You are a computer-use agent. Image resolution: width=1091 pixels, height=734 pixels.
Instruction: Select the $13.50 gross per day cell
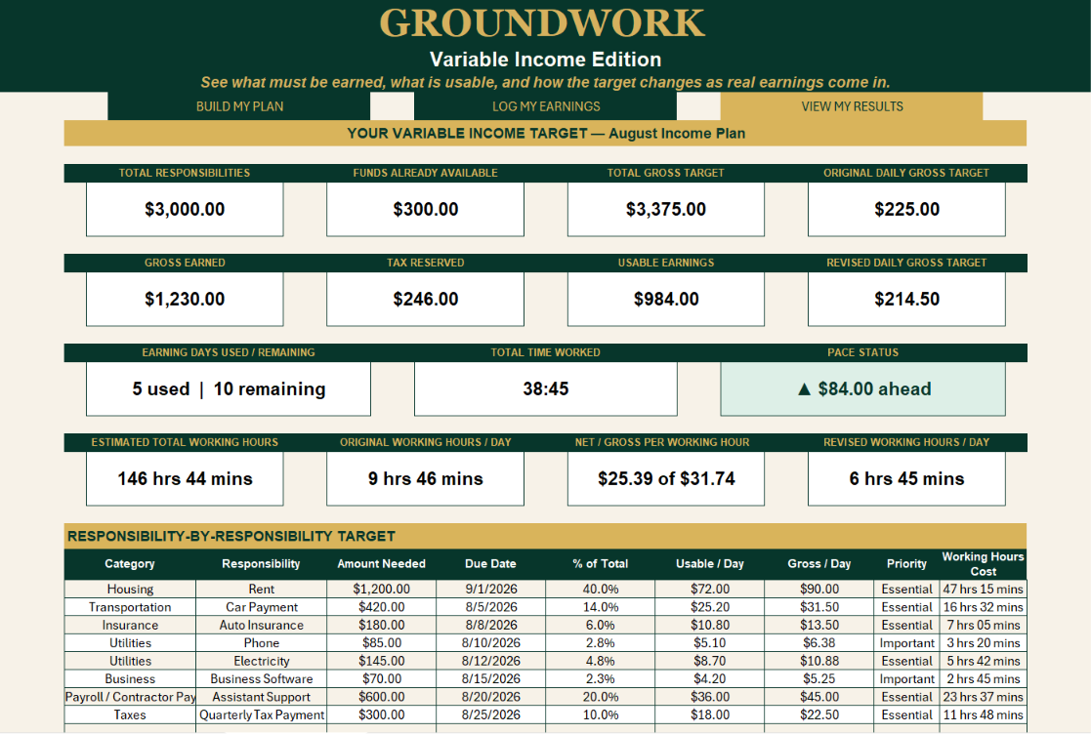pyautogui.click(x=818, y=625)
